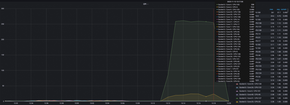
Task: Click the green legend swatch for CPU:127
Action: 237,98
